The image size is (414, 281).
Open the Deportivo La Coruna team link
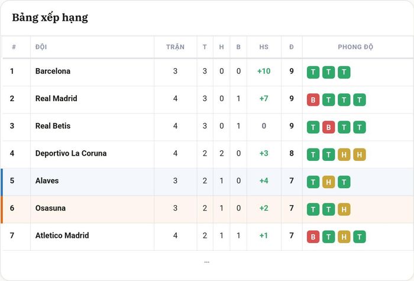click(x=71, y=153)
